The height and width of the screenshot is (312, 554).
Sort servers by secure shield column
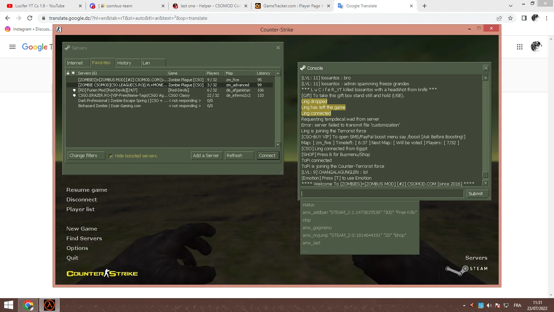pos(73,73)
